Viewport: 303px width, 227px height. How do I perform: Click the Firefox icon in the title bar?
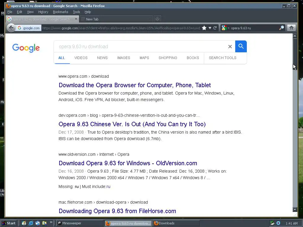(x=8, y=6)
